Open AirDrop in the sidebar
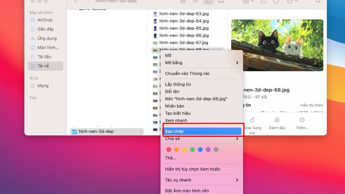Viewport: 345px width, 194px height. tap(45, 20)
